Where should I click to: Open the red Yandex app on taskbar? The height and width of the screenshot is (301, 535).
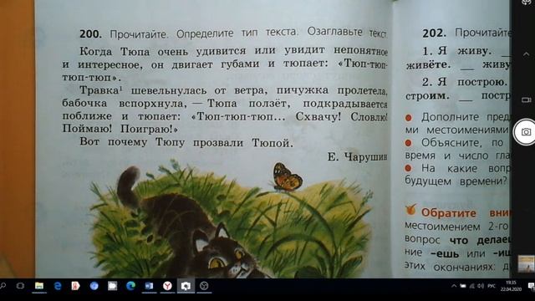point(76,286)
